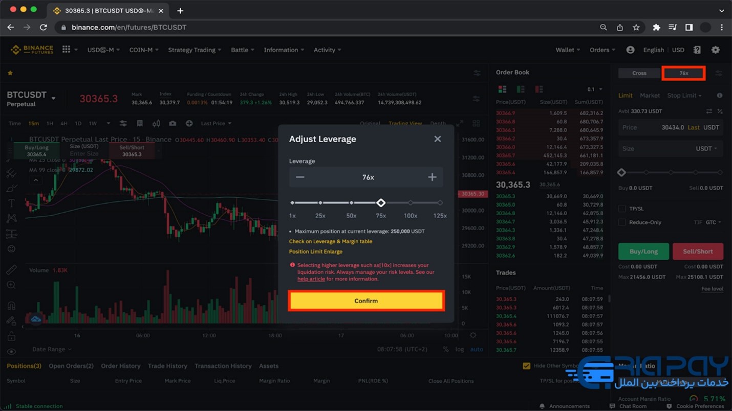Open Check on Leverage & Margin table link

pos(330,241)
